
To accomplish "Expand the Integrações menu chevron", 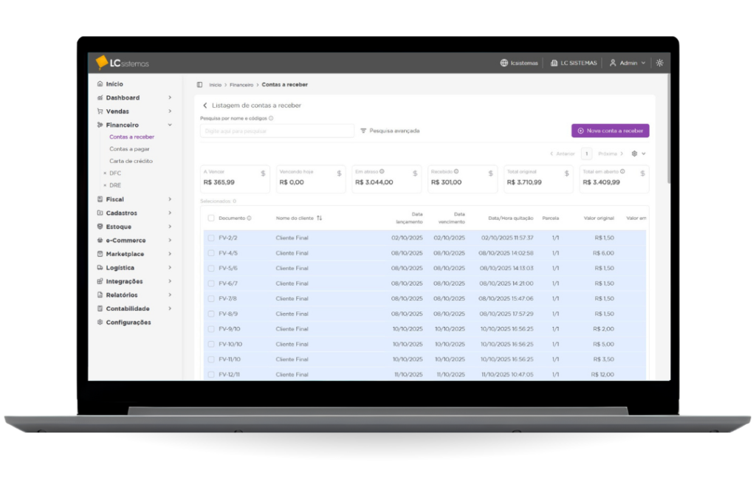I will (170, 281).
